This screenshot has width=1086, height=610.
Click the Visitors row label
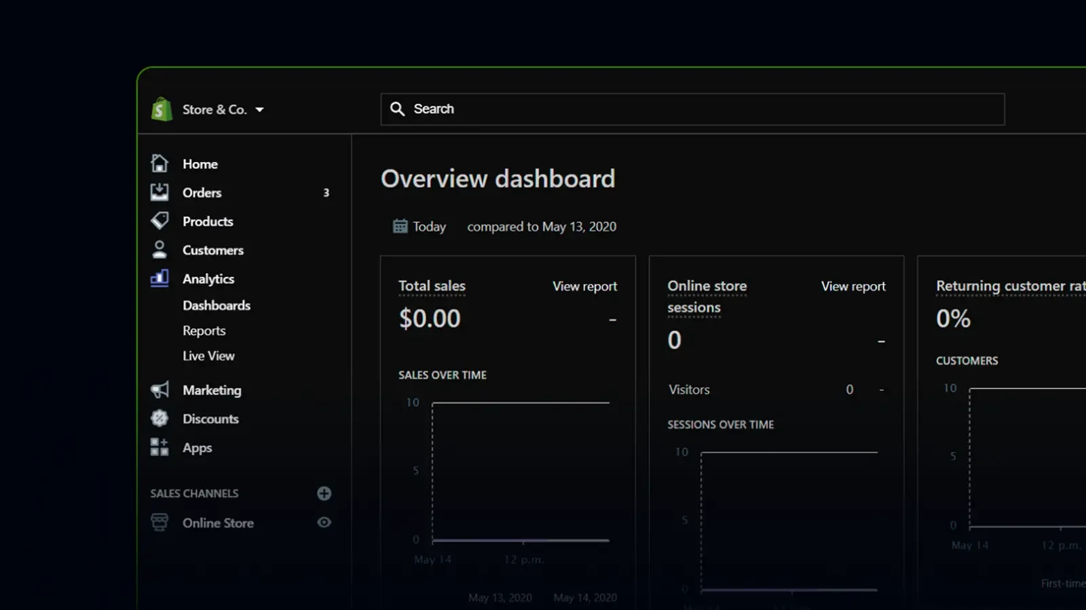(689, 390)
